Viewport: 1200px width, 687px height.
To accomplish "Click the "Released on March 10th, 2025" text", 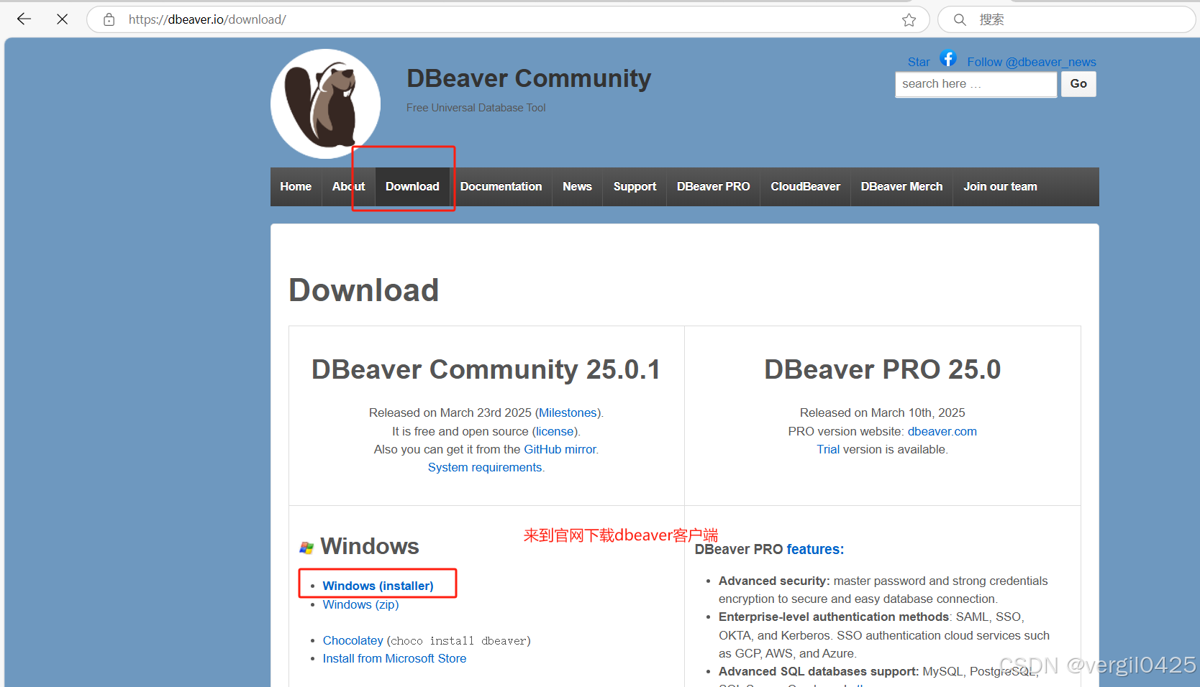I will pyautogui.click(x=883, y=413).
